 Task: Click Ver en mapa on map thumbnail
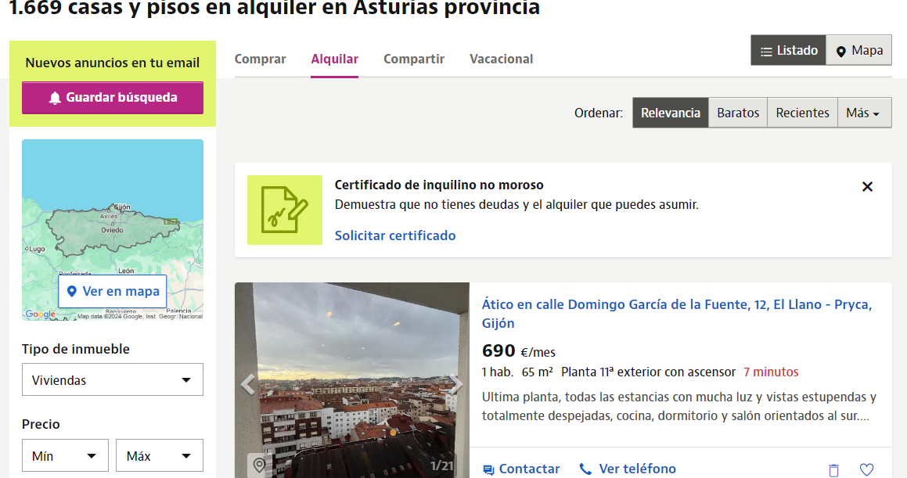[113, 291]
